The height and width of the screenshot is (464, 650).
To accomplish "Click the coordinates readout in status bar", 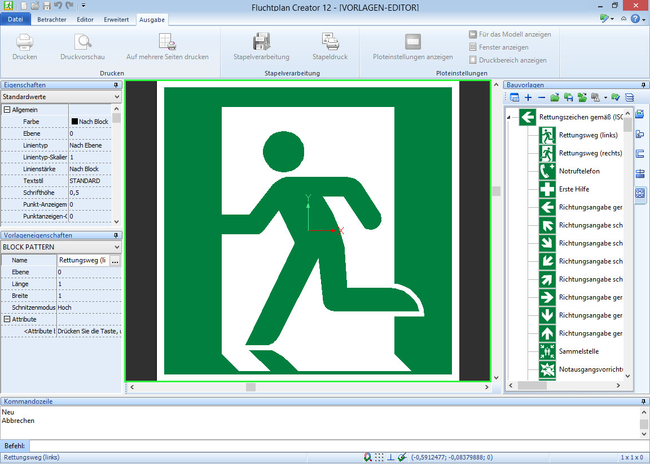I will 452,457.
